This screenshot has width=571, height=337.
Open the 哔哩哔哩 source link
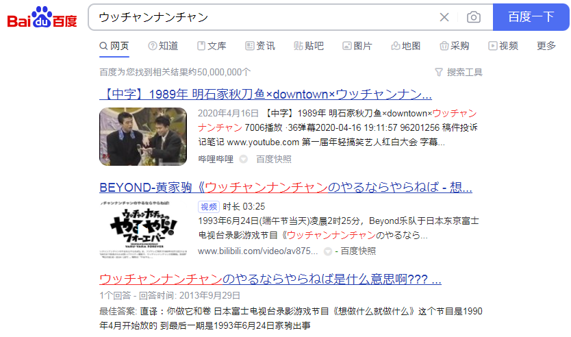(x=216, y=159)
